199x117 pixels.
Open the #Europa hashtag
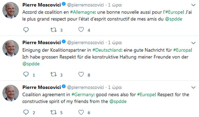(182, 50)
